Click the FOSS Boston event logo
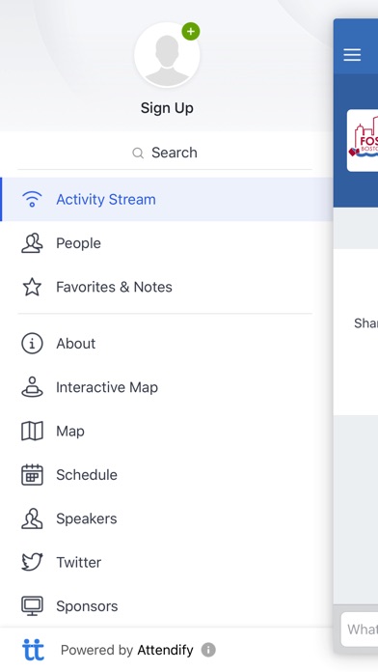This screenshot has height=672, width=378. pyautogui.click(x=363, y=141)
